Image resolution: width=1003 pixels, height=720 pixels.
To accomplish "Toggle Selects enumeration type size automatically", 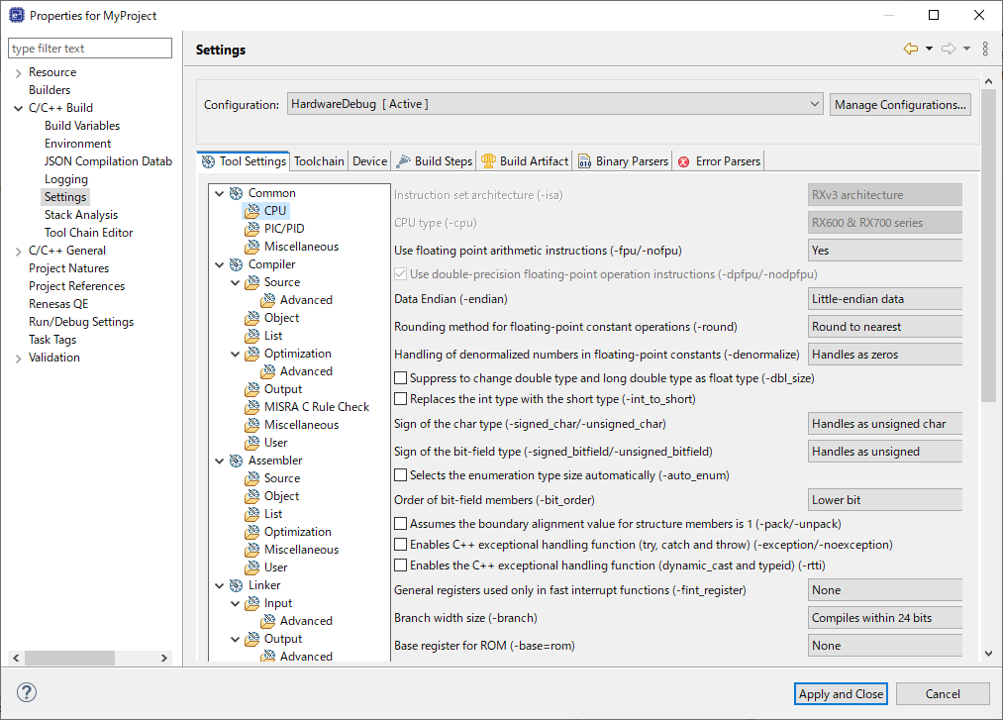I will click(400, 474).
